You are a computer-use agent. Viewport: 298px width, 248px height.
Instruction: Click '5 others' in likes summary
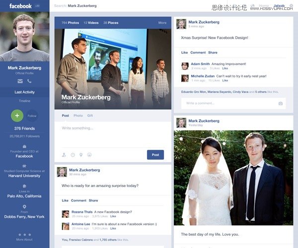pos(261,92)
